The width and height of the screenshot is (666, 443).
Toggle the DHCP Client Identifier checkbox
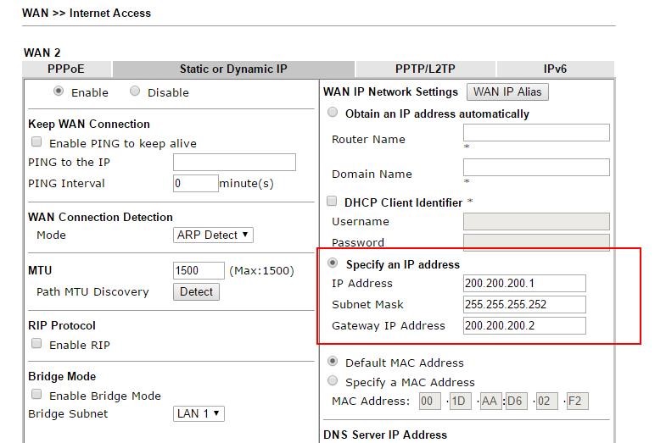click(333, 202)
